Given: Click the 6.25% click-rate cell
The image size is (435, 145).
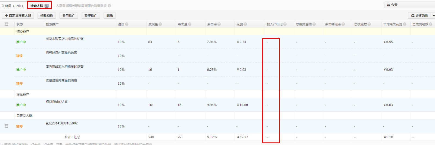Looking at the screenshot, I should (212, 70).
